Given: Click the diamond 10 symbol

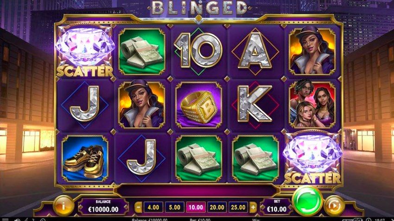Looking at the screenshot, I should 198,51.
